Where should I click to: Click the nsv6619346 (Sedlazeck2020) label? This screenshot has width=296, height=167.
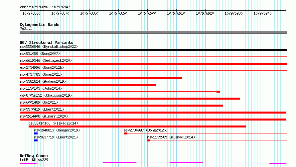click(46, 60)
